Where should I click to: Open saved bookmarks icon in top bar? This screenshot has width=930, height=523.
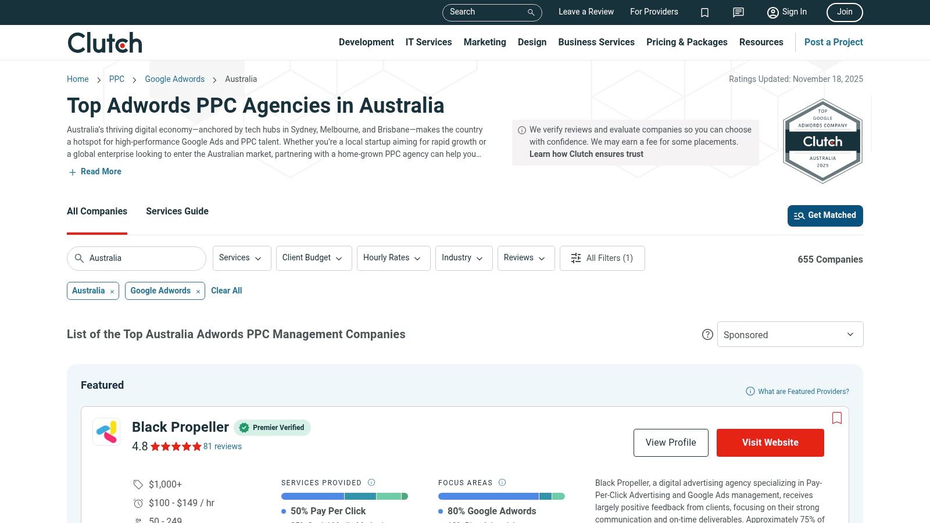click(704, 12)
